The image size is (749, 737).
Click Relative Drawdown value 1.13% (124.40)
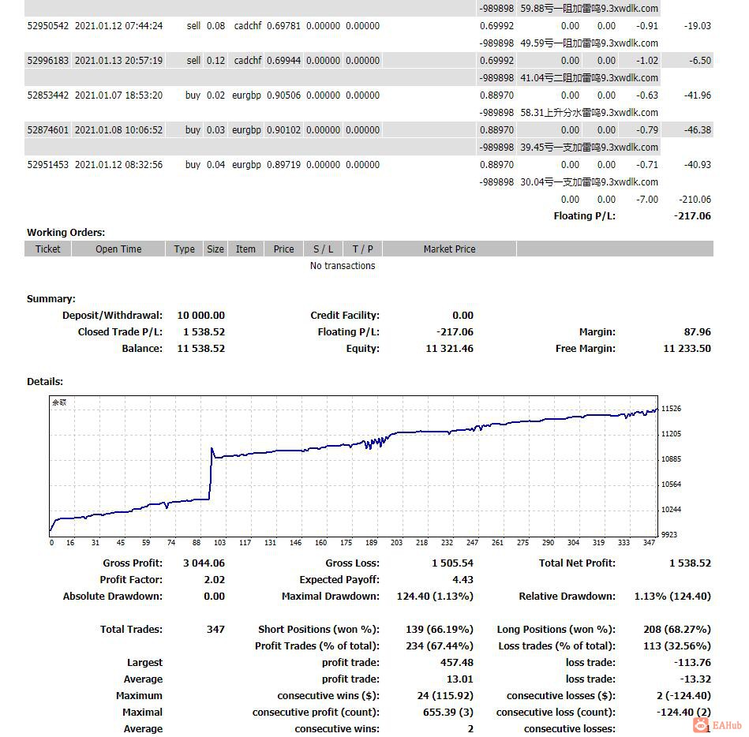pos(672,597)
